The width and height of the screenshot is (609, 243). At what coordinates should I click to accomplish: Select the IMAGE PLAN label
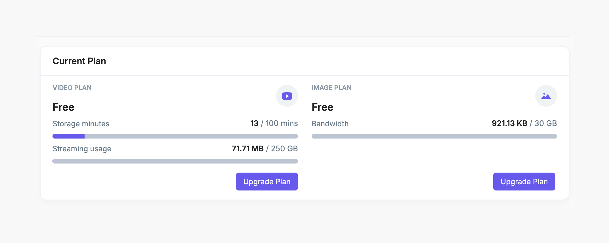[331, 88]
